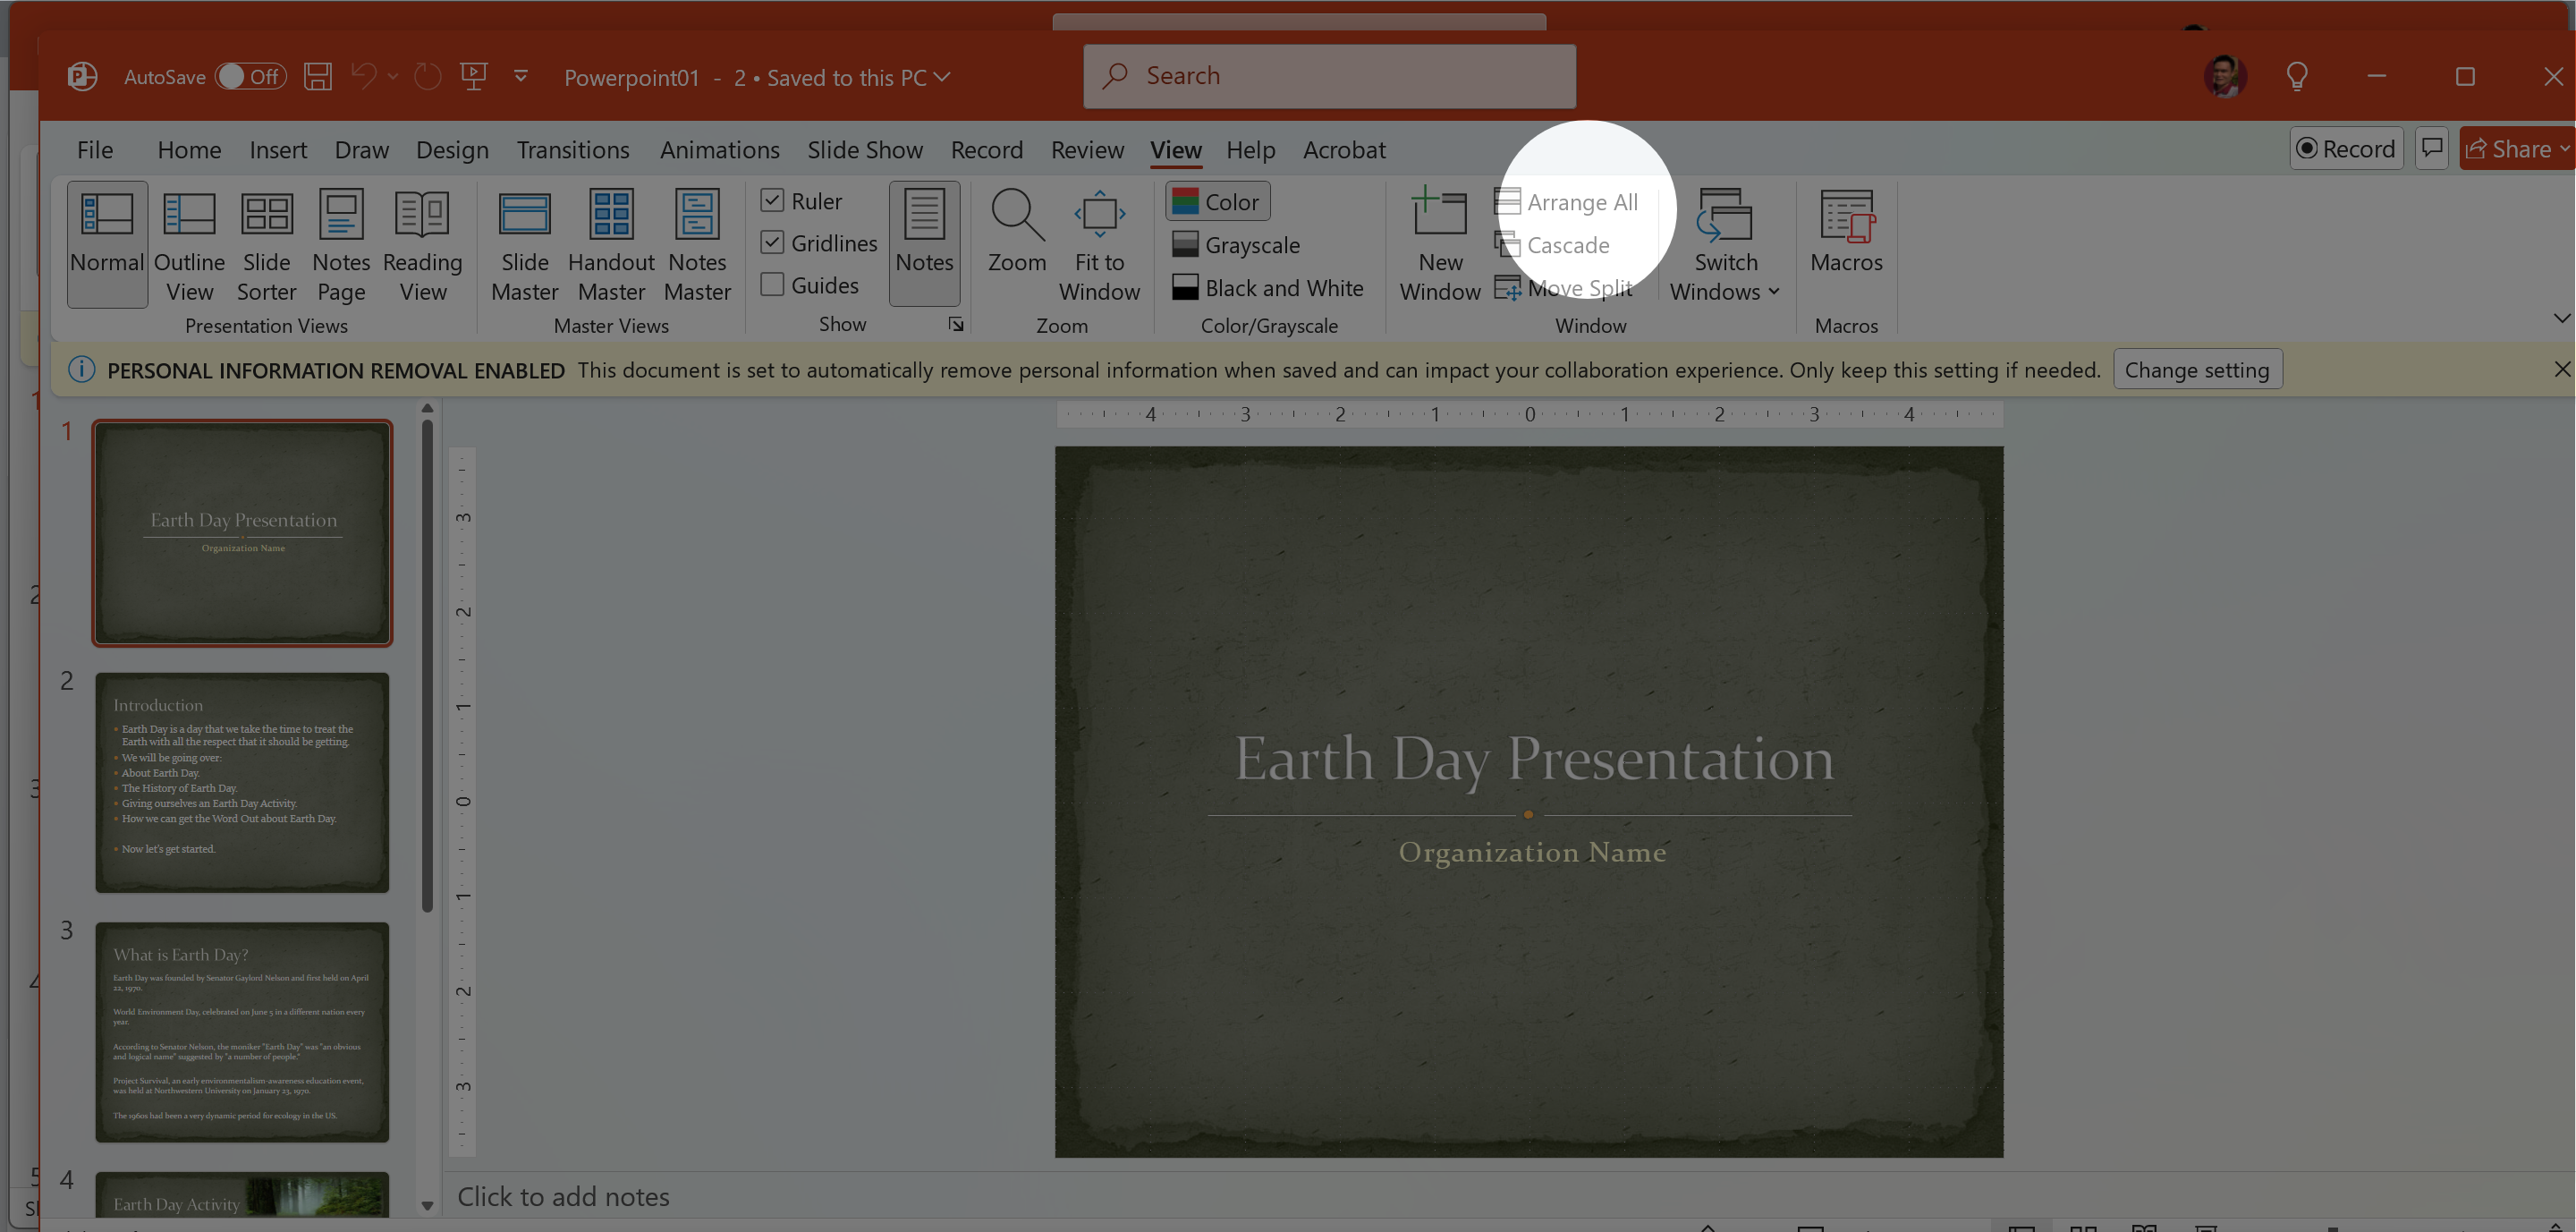Image resolution: width=2576 pixels, height=1232 pixels.
Task: Open the Macros dialog
Action: pos(1845,232)
